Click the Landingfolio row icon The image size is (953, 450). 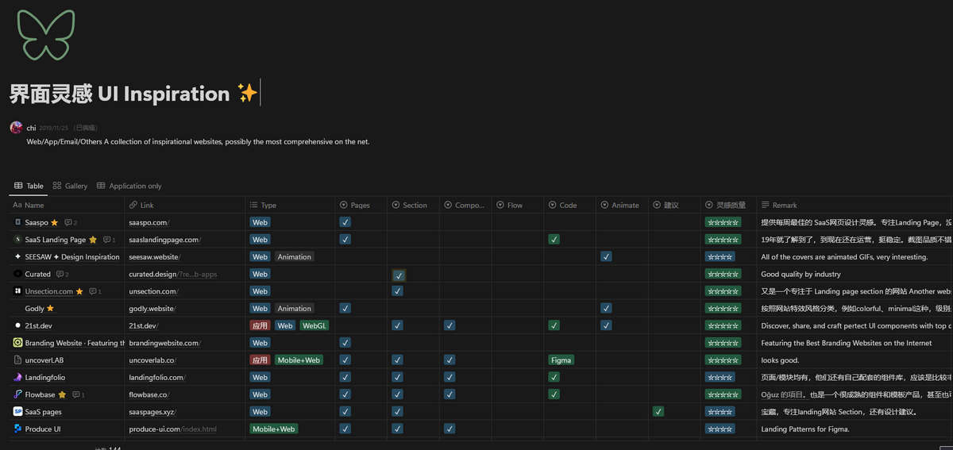click(x=17, y=377)
